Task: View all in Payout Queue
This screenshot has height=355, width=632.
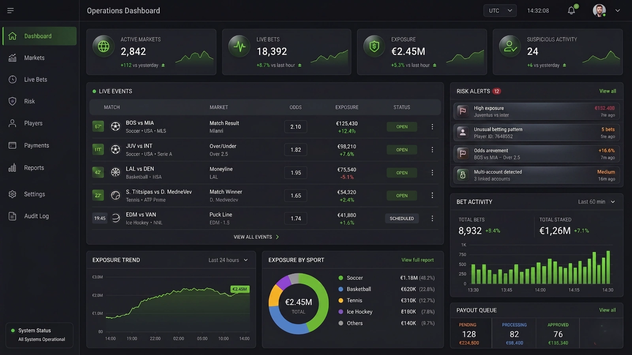Action: [608, 310]
